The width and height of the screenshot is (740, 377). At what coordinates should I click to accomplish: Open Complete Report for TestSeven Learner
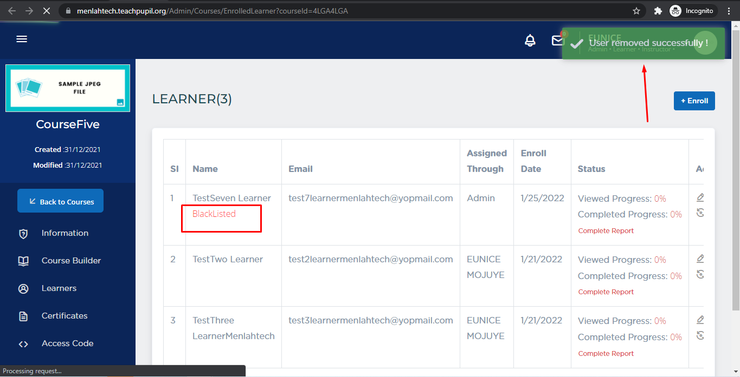pos(606,231)
